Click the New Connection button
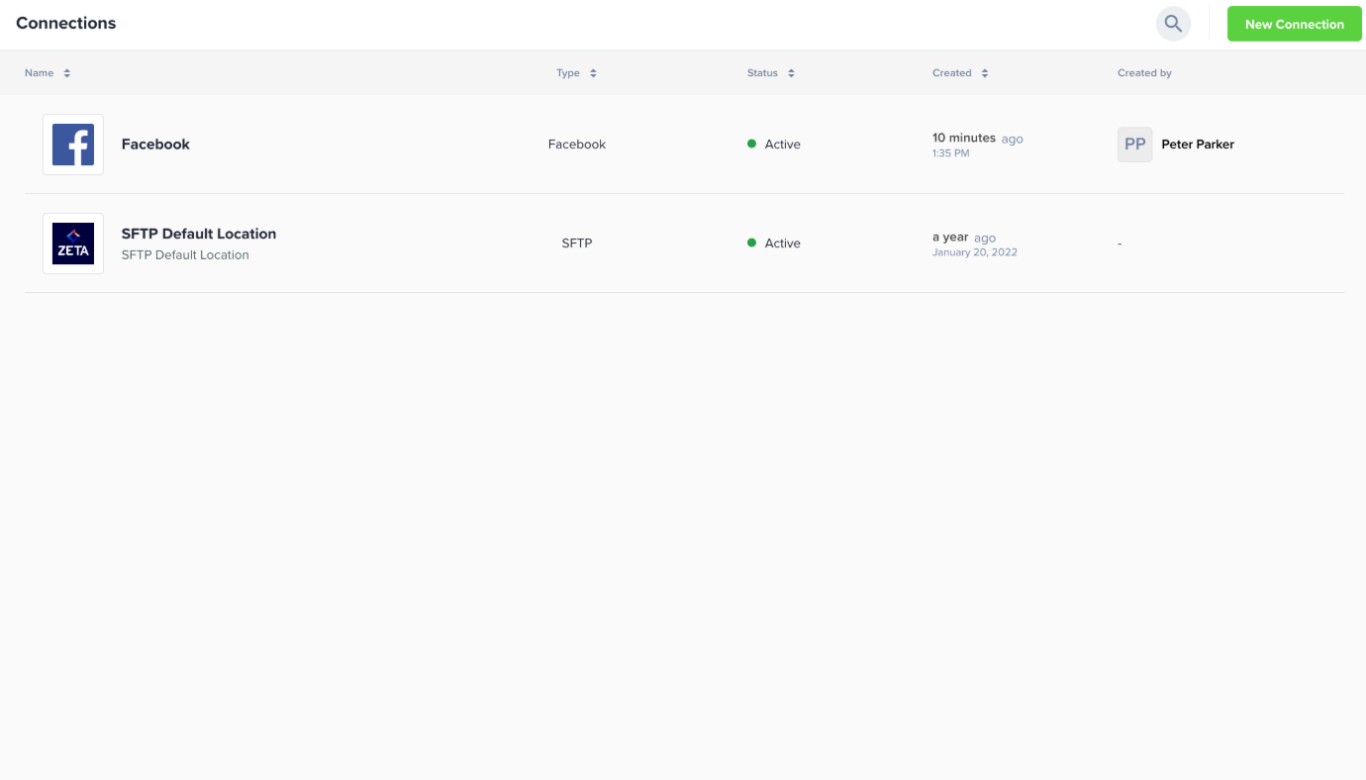Viewport: 1366px width, 780px height. 1294,24
